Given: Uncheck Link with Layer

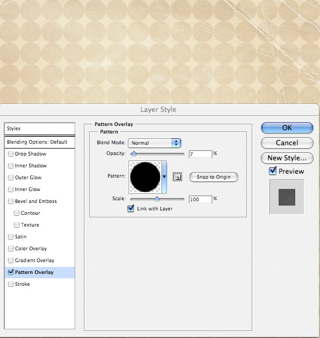Looking at the screenshot, I should [131, 208].
